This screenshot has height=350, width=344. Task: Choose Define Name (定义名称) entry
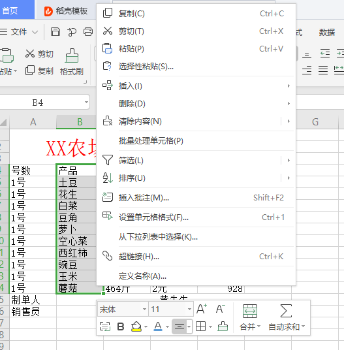(196, 276)
